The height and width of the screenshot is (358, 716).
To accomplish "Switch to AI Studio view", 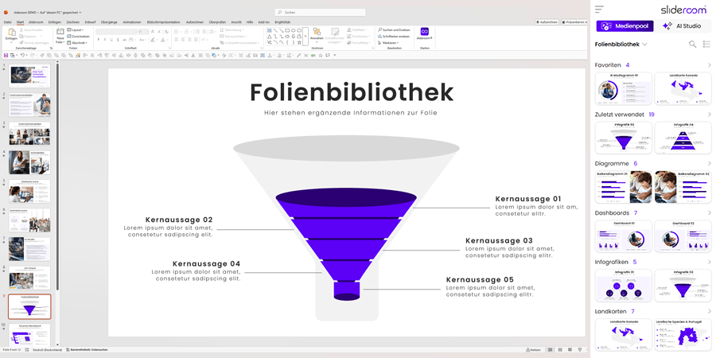I will (681, 26).
